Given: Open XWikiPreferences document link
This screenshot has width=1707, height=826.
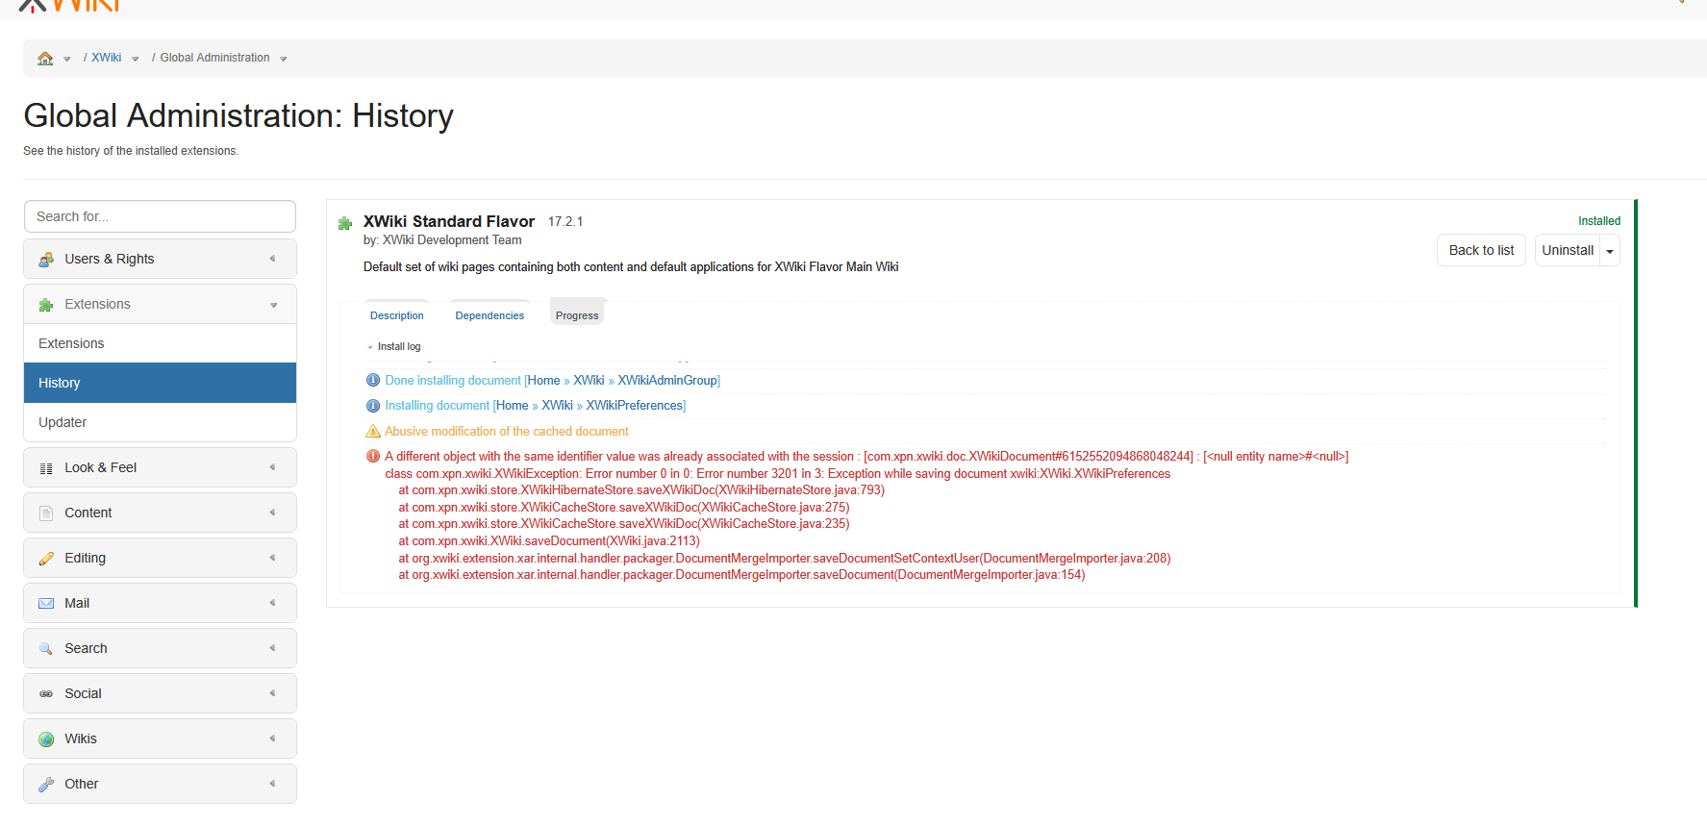Looking at the screenshot, I should 635,406.
